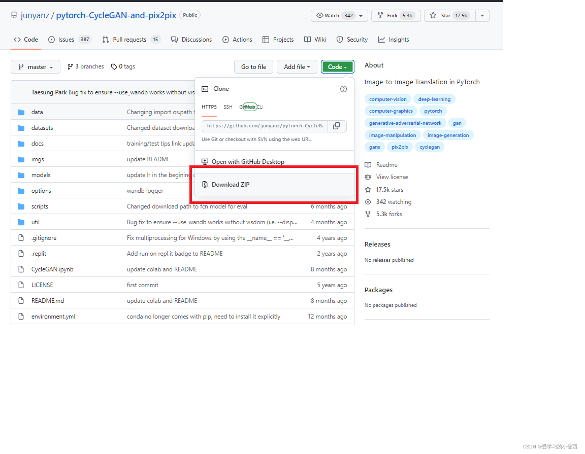Expand the Watch notifications dropdown arrow

click(x=361, y=16)
